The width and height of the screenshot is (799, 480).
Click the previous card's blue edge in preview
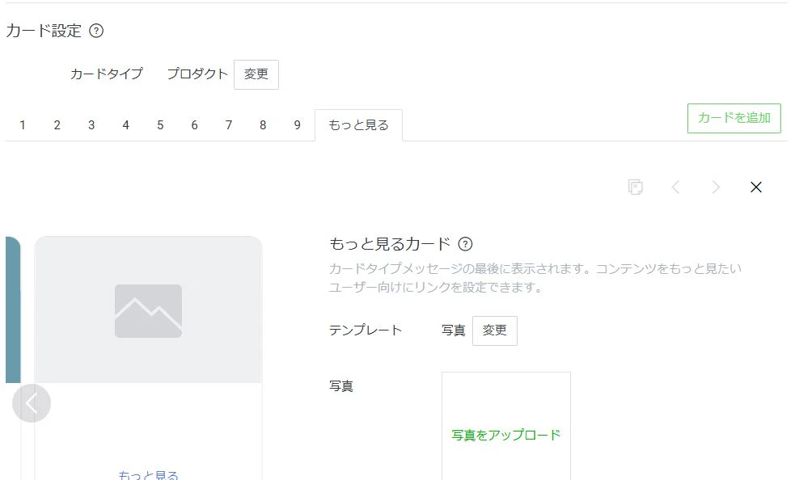coord(13,309)
